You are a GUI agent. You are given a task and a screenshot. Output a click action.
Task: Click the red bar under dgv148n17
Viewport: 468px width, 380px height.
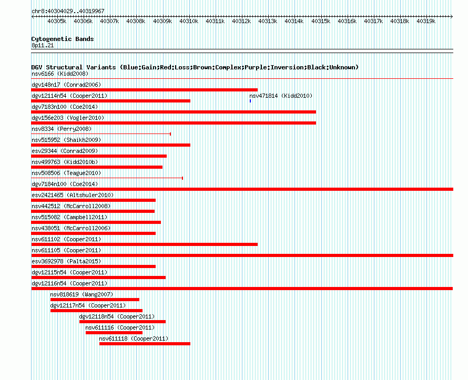pyautogui.click(x=145, y=90)
